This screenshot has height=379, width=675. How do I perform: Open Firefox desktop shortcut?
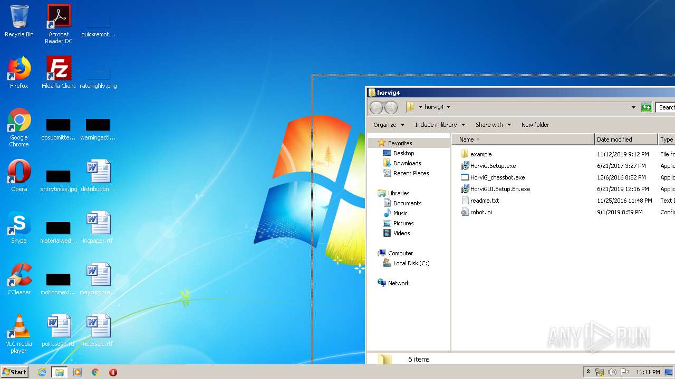[x=19, y=73]
